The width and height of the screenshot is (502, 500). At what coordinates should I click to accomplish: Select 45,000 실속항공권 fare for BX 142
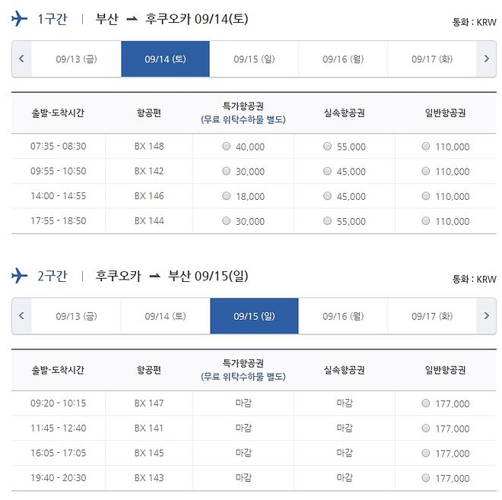[x=328, y=172]
